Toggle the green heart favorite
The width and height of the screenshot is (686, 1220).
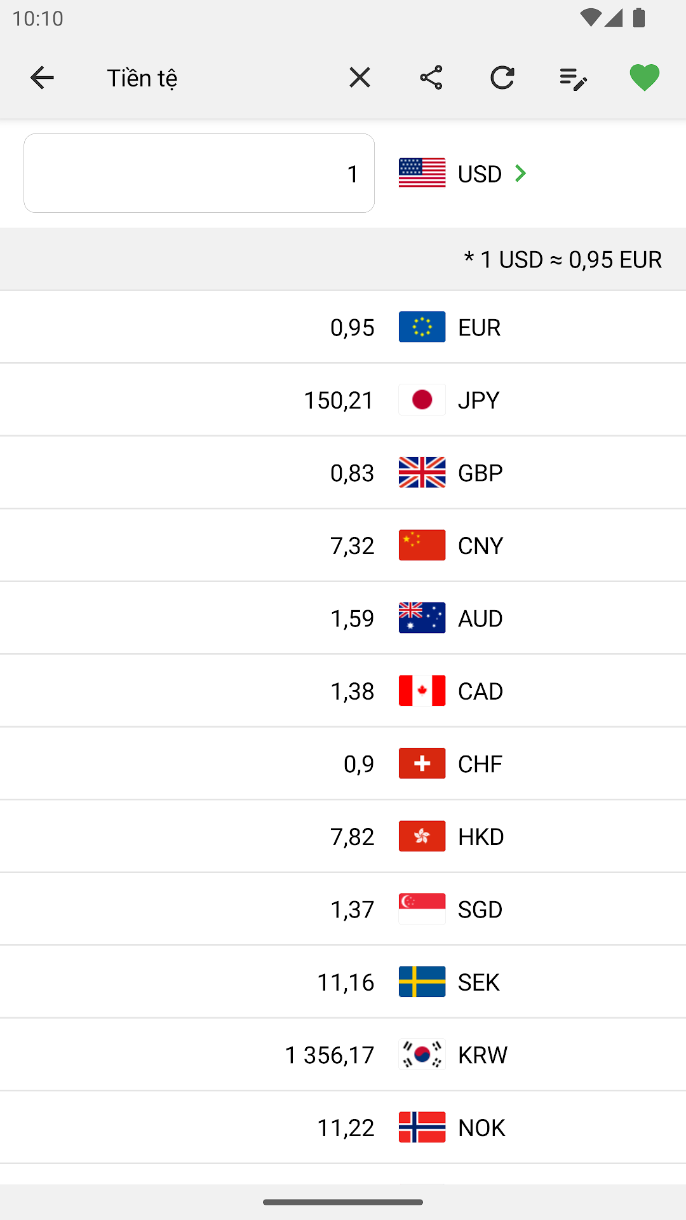(644, 78)
